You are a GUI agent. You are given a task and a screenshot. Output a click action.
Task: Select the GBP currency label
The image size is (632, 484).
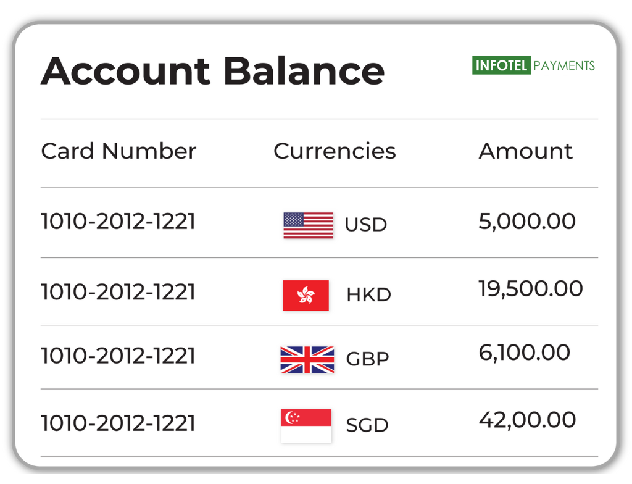[x=367, y=359]
